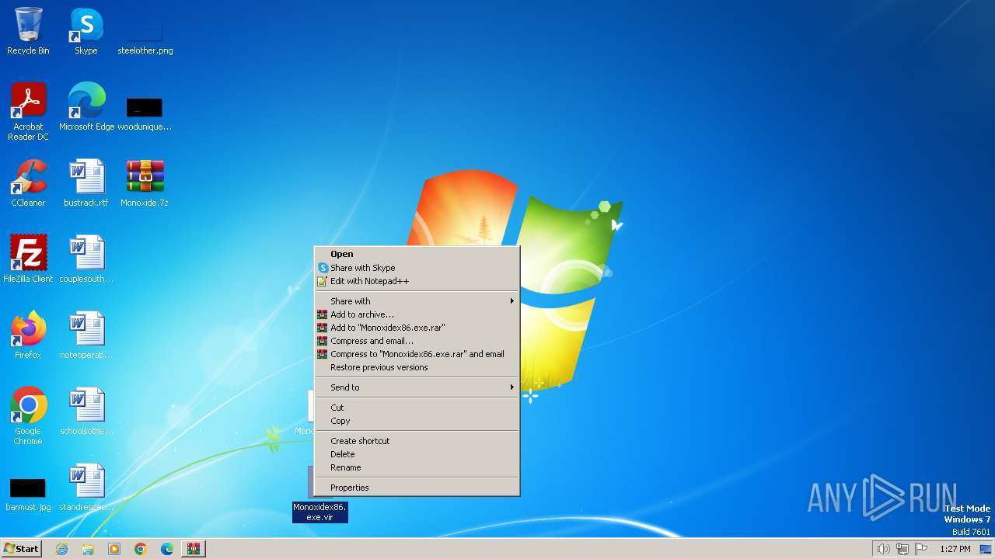Choose Add to "Monoxidex86.exe.rar"
Screen dimensions: 995x559
[x=417, y=328]
